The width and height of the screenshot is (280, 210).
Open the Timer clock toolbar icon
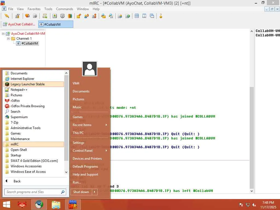(62, 16)
